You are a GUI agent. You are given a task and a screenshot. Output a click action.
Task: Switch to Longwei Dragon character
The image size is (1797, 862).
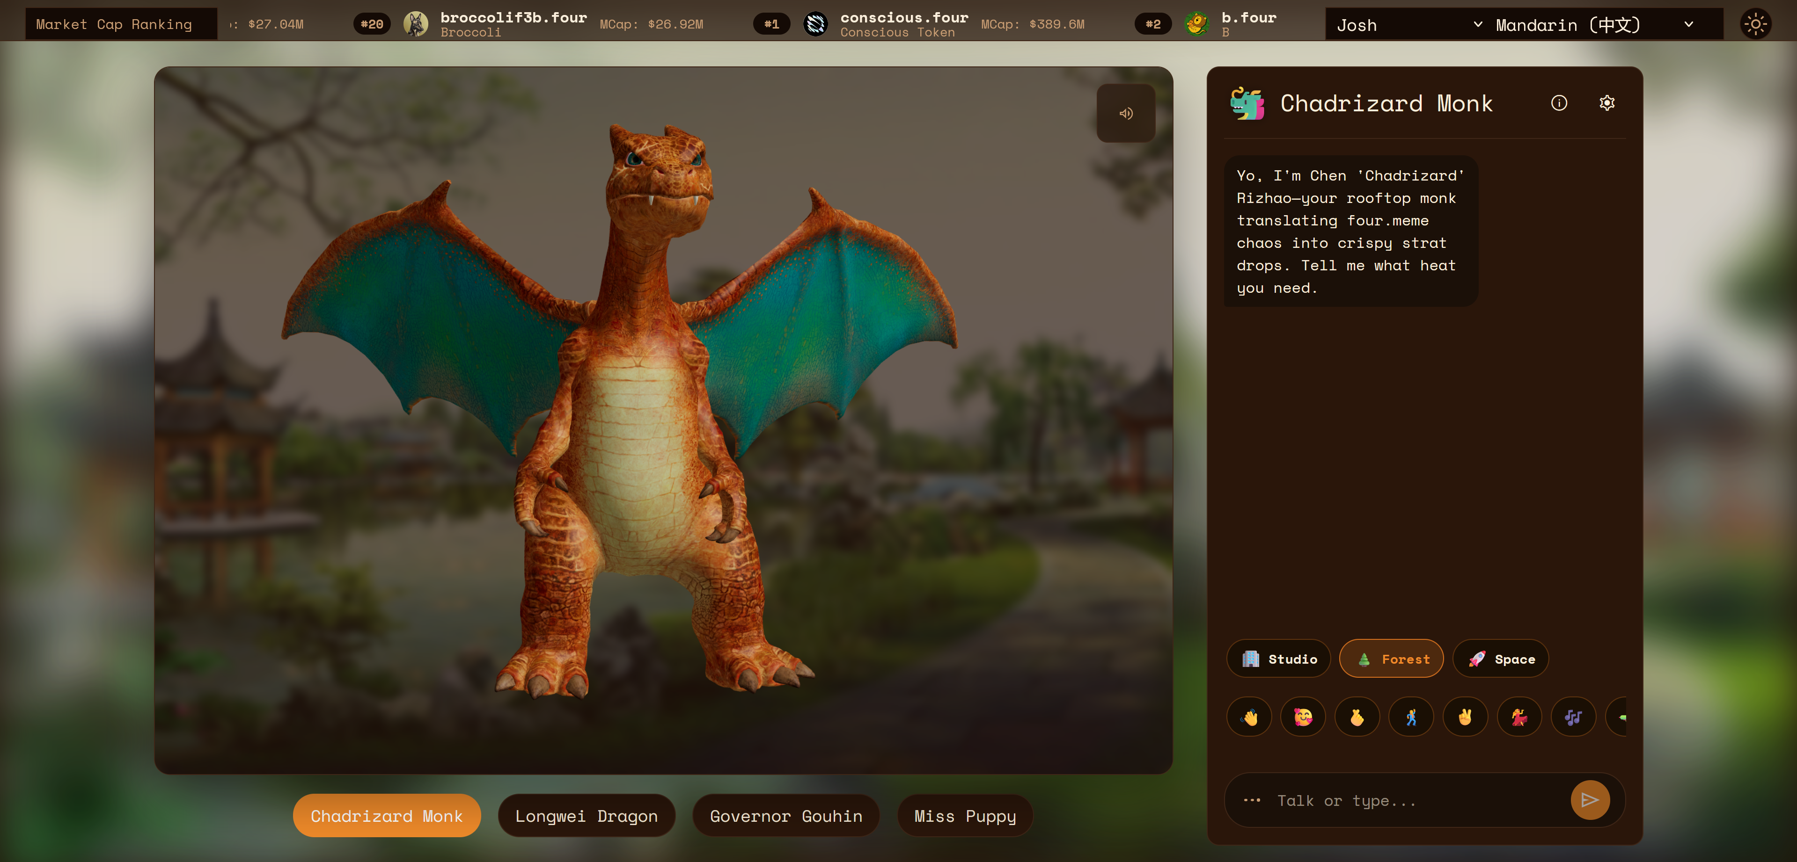(586, 816)
